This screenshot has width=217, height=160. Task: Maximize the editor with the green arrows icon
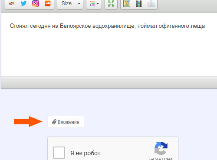point(111,3)
